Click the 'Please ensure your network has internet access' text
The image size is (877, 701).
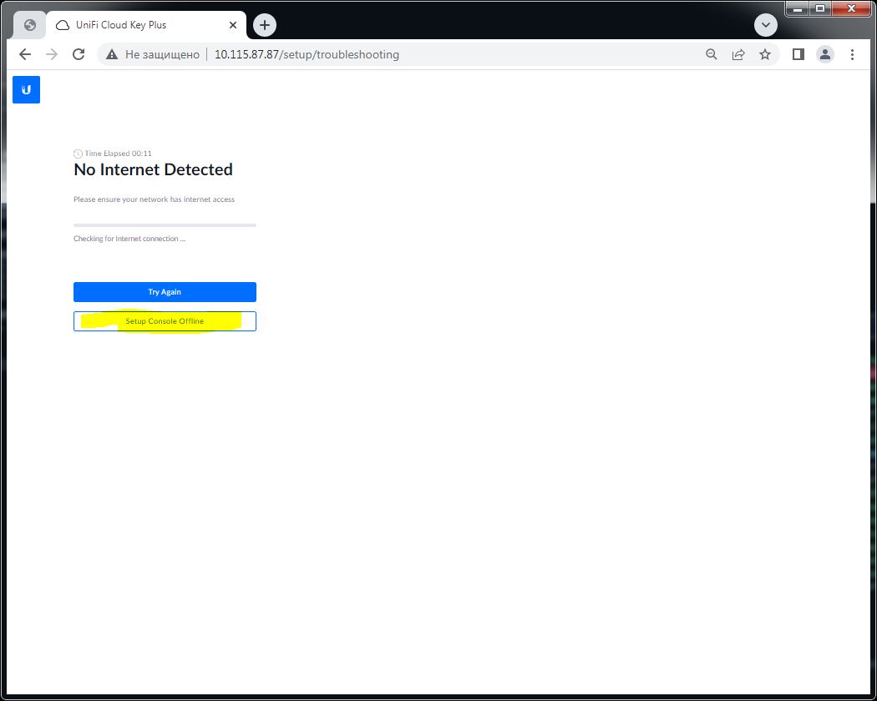[155, 199]
